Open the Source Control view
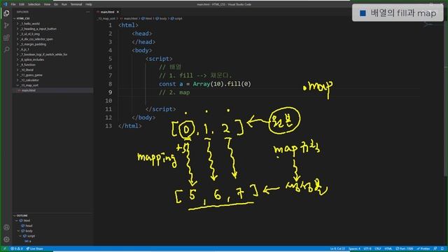 tap(6, 25)
